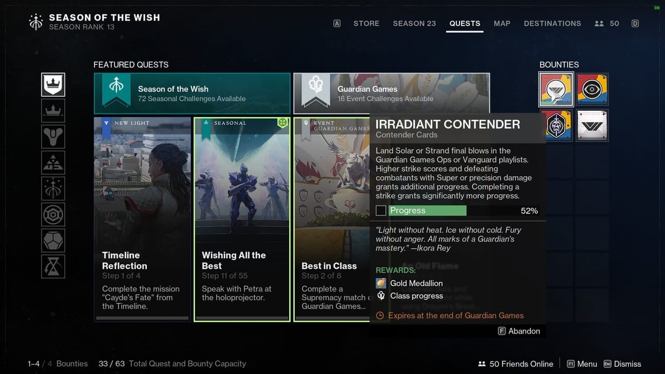This screenshot has height=374, width=665.
Task: Open the Season of the Wish sigil filter
Action: point(53,188)
